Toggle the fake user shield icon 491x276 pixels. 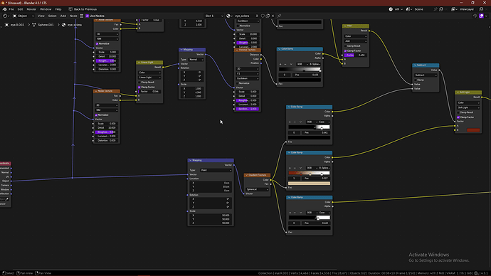pyautogui.click(x=263, y=16)
